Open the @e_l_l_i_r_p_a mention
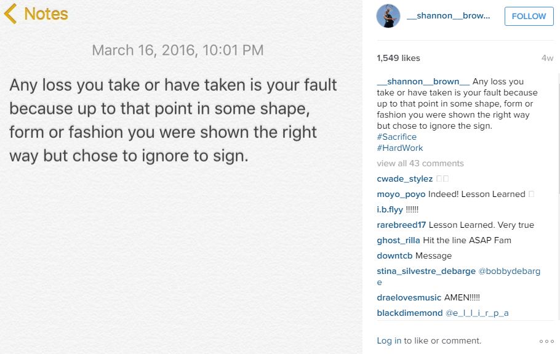Screen dimensions: 560x354 point(477,313)
